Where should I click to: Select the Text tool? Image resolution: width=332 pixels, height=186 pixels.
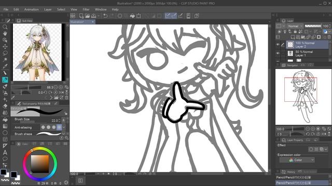(x=5, y=152)
